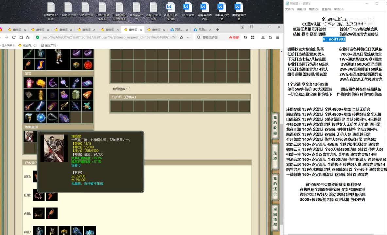Click the 守护石 (已镶嵌) section header

click(x=180, y=97)
